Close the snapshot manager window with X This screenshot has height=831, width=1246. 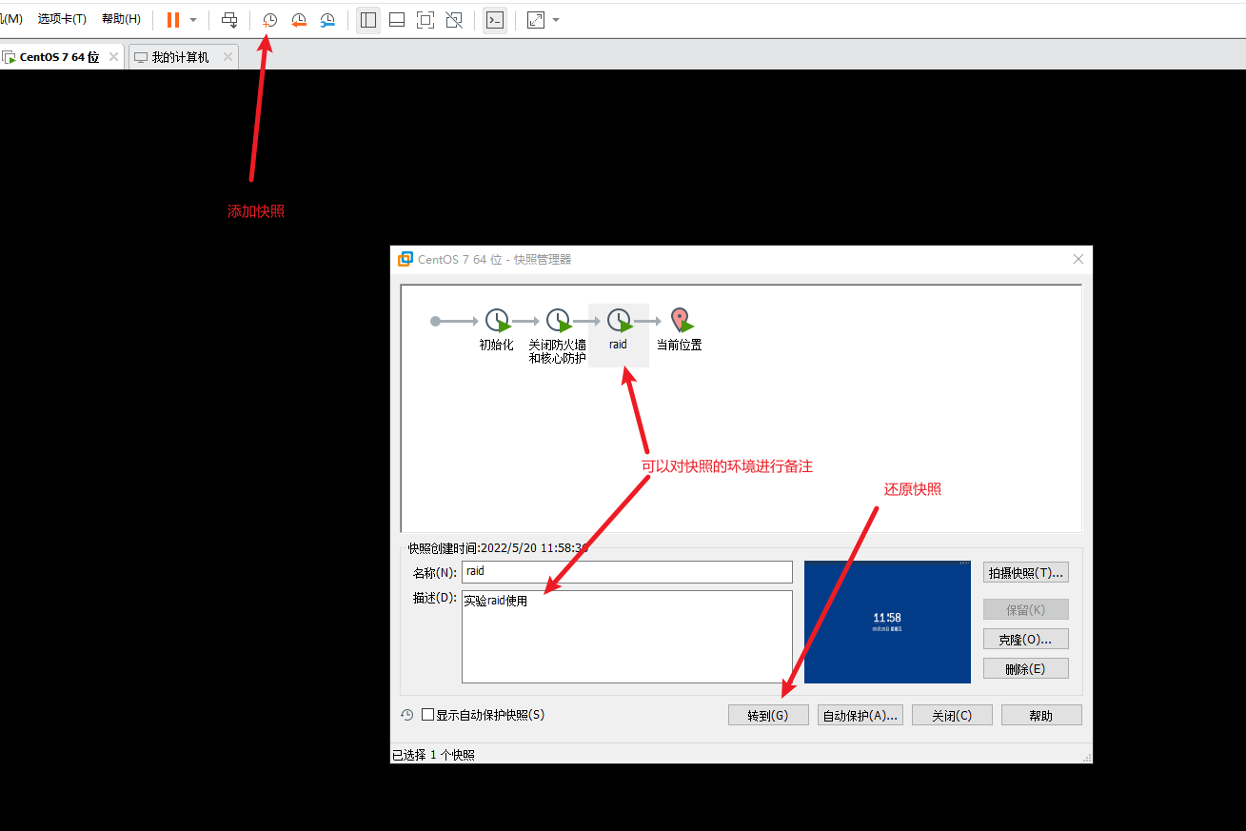pyautogui.click(x=1078, y=259)
